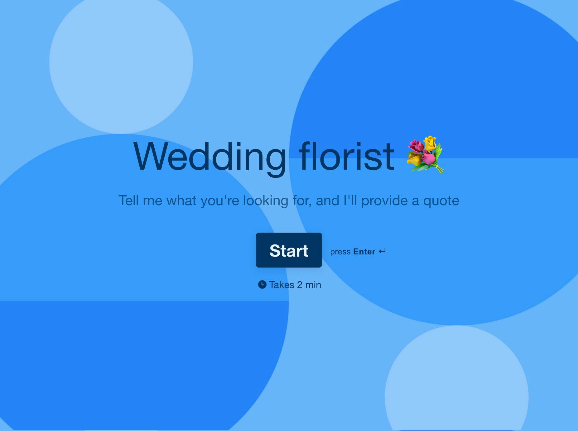
Task: Click the Takes 2 min label
Action: (x=295, y=285)
